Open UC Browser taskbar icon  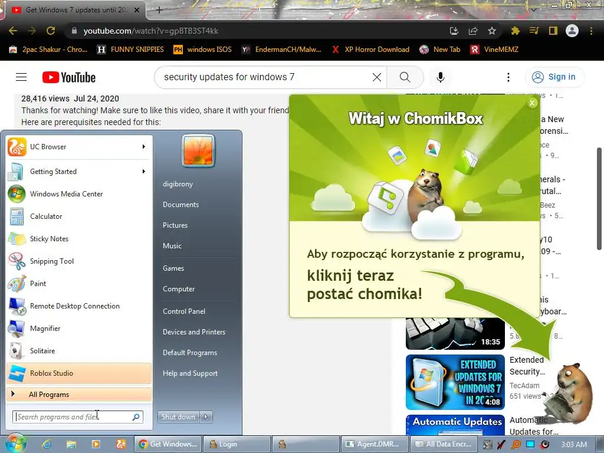121,444
